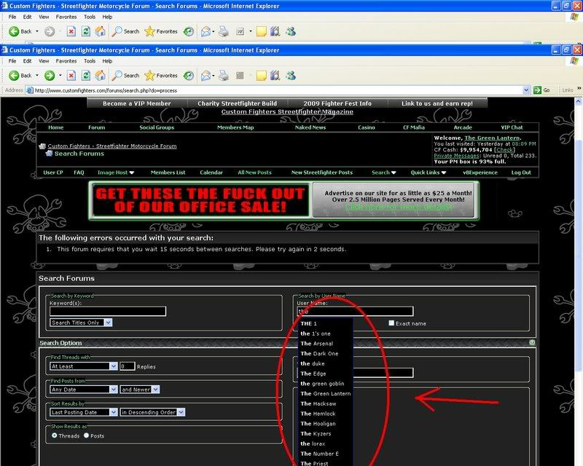Click the Back arrow in the front IE window
Viewport: 583px width, 466px height.
coord(14,76)
